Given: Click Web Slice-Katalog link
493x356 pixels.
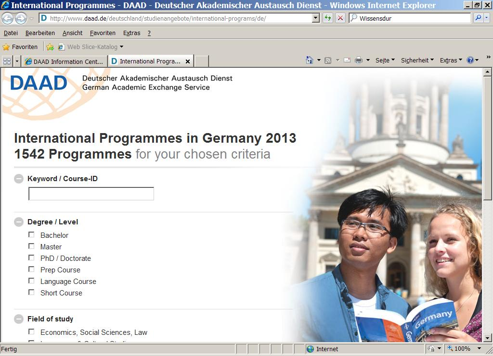Looking at the screenshot, I should (92, 47).
